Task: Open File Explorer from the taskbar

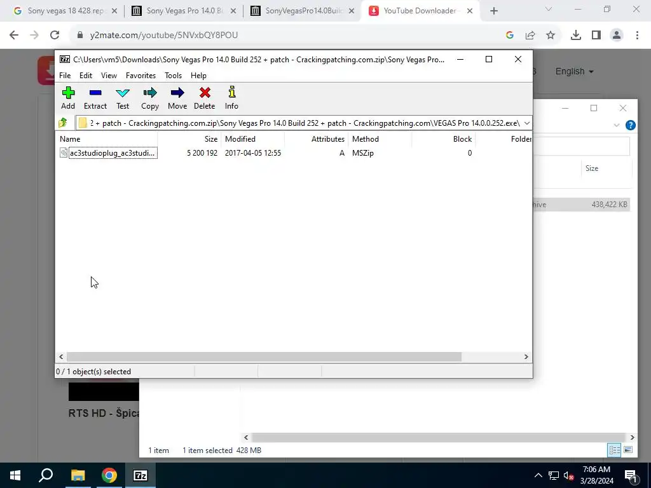Action: click(x=78, y=475)
